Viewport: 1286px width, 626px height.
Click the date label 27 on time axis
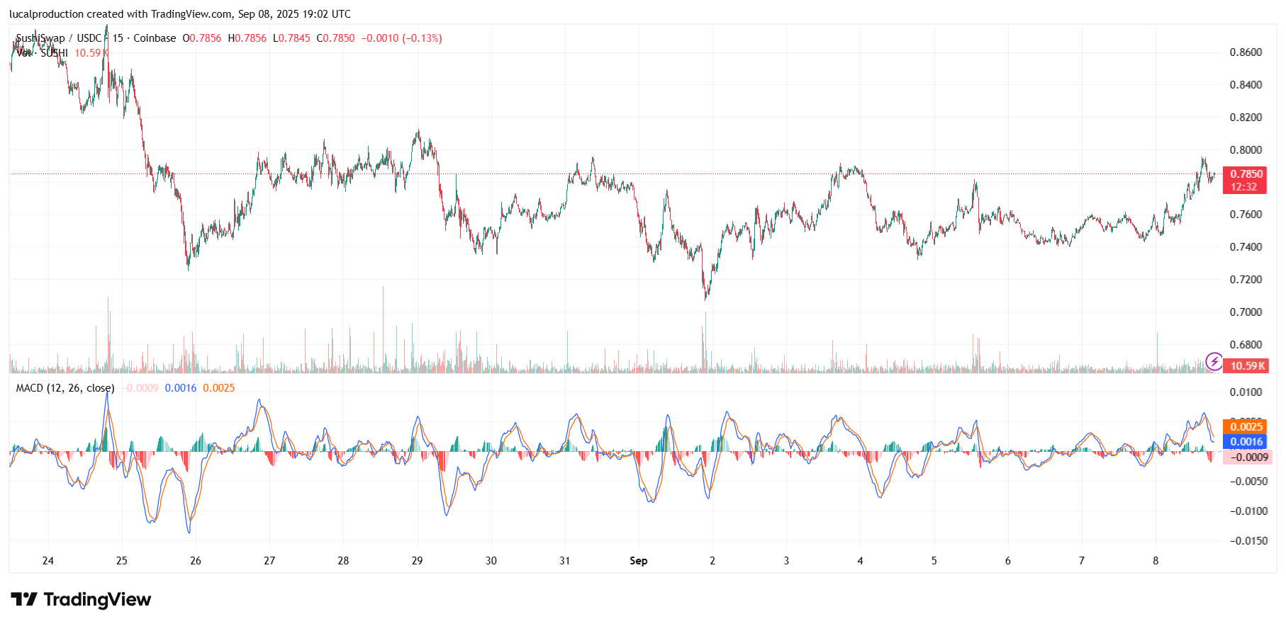tap(269, 561)
